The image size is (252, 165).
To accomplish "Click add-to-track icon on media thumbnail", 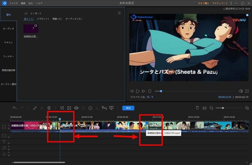I will [36, 26].
